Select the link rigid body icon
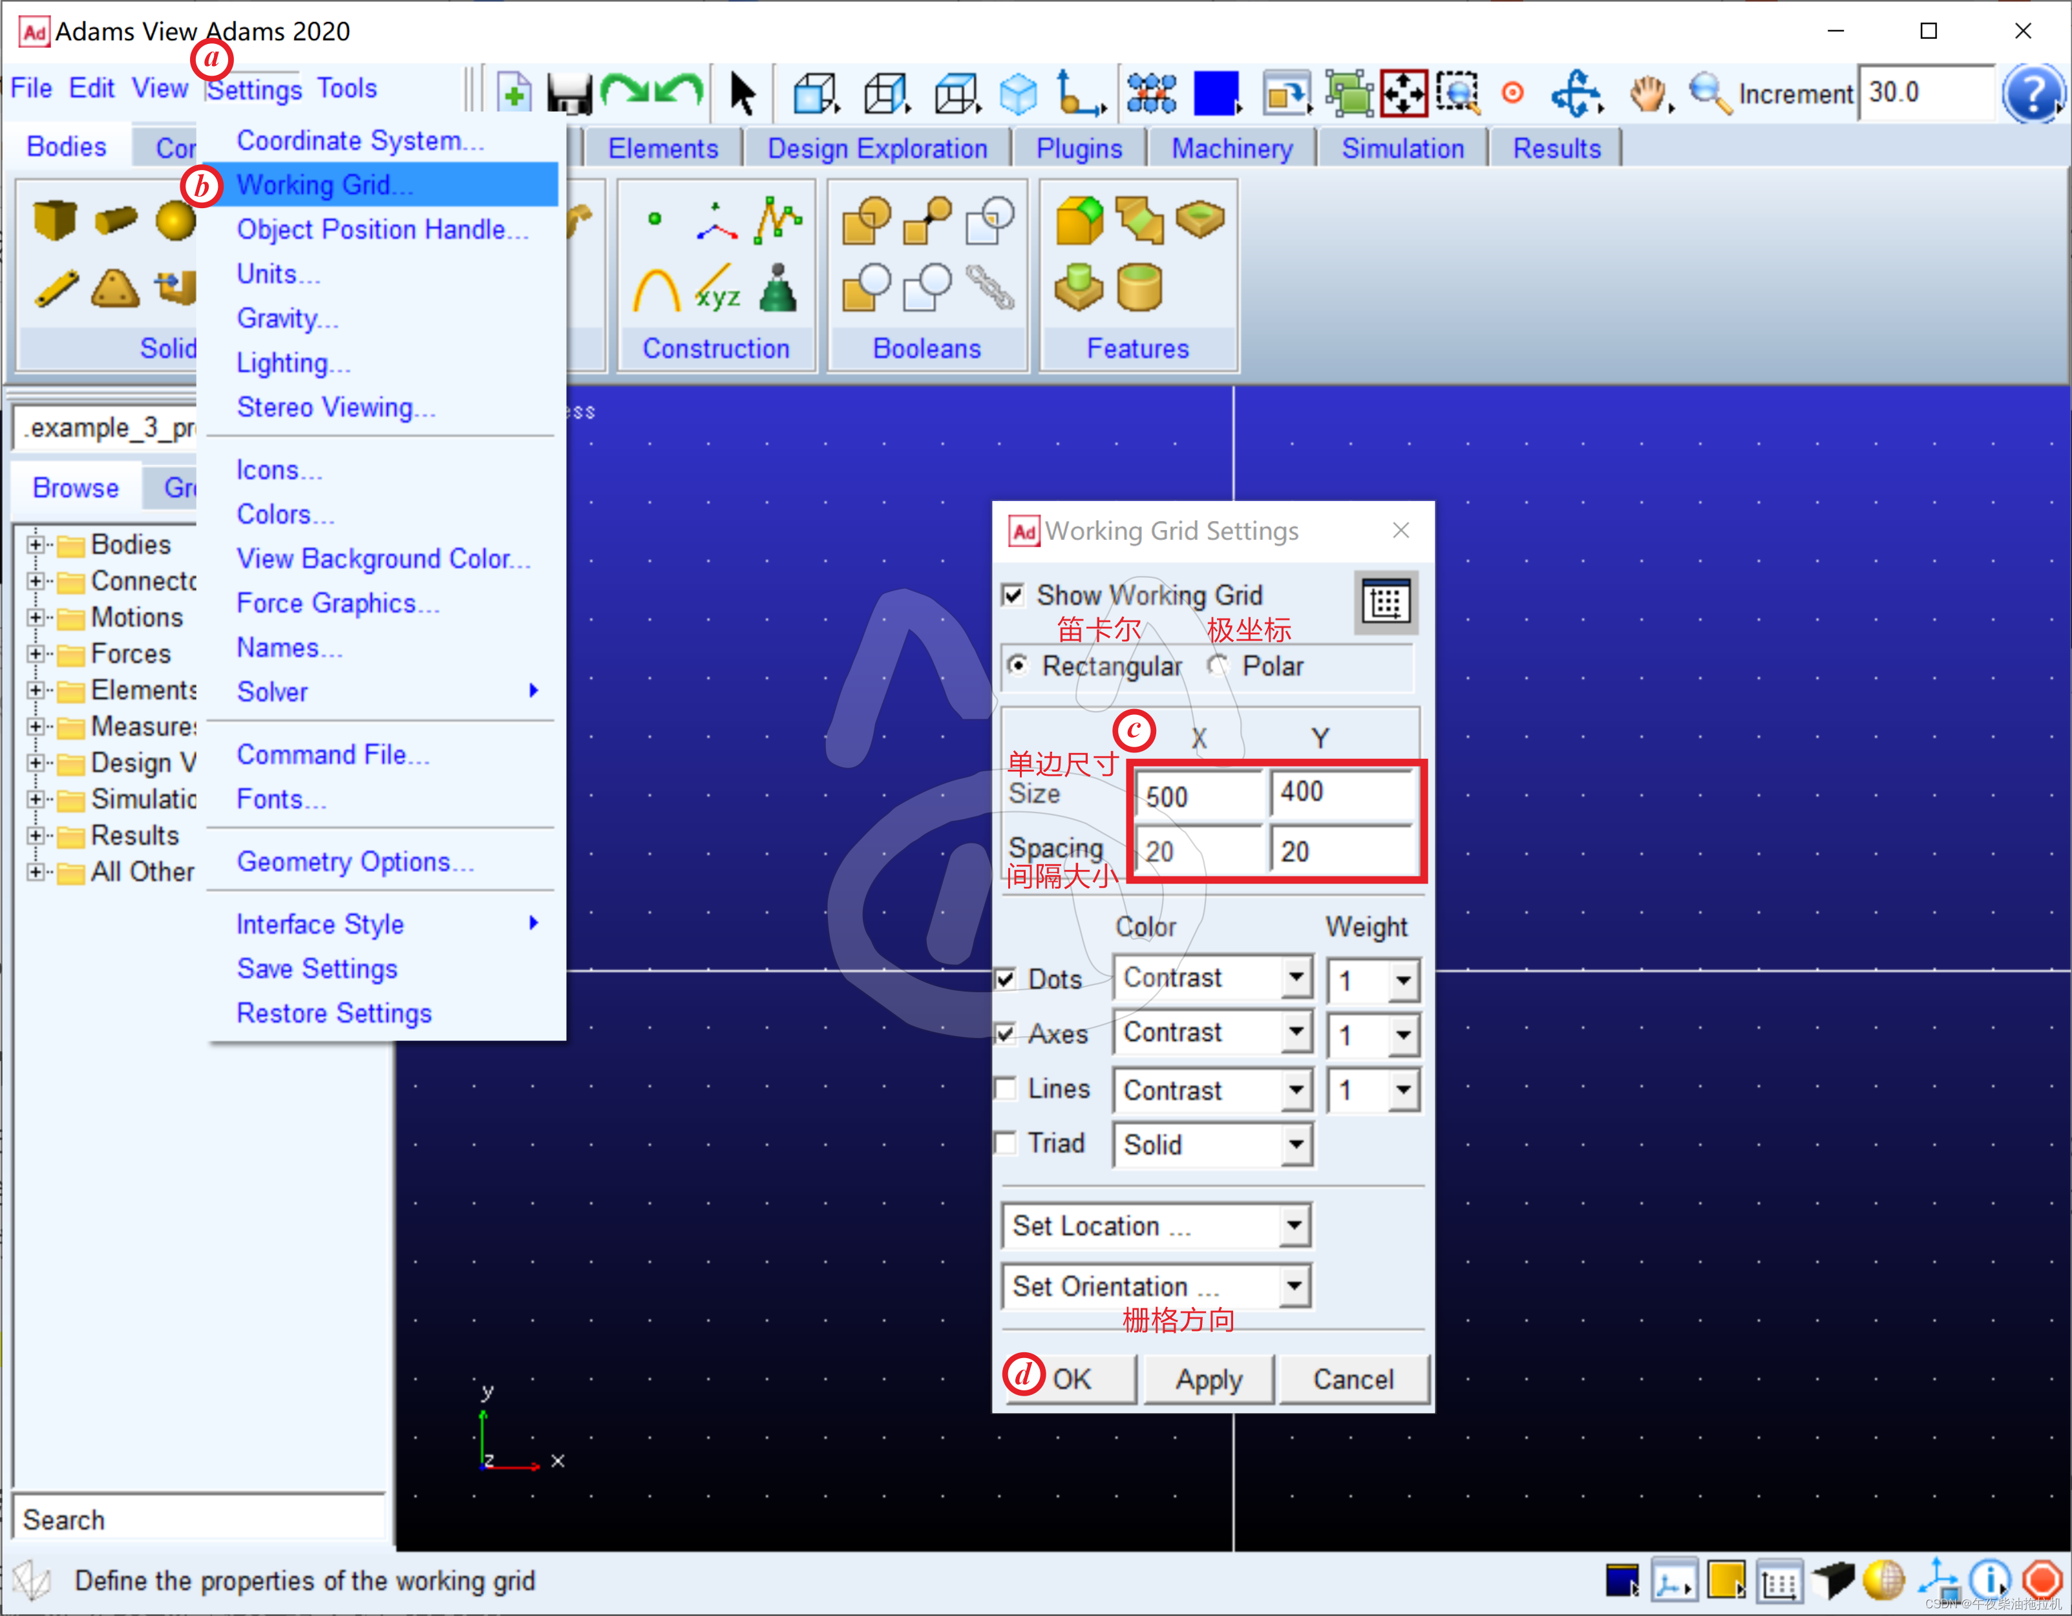 pyautogui.click(x=57, y=288)
